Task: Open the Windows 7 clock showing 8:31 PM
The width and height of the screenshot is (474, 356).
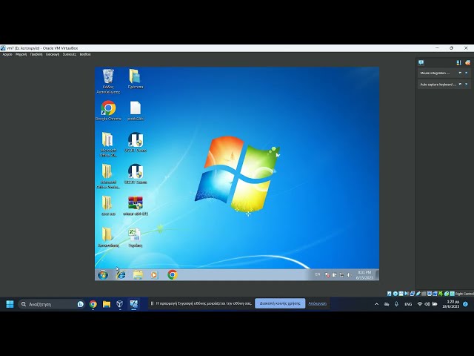Action: [x=364, y=275]
